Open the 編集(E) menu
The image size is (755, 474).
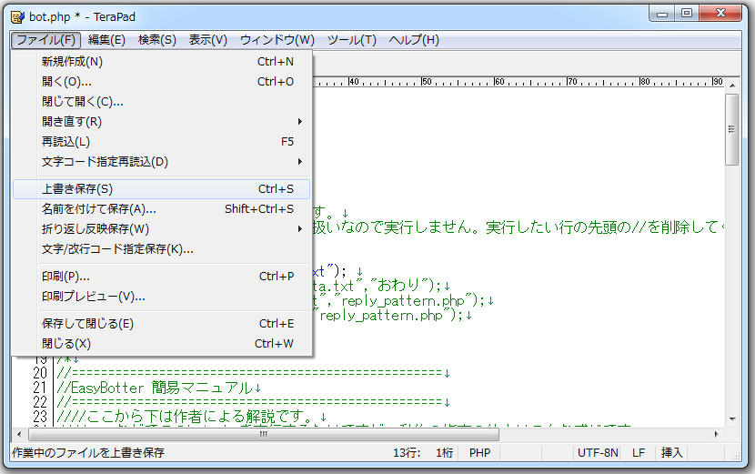[106, 40]
